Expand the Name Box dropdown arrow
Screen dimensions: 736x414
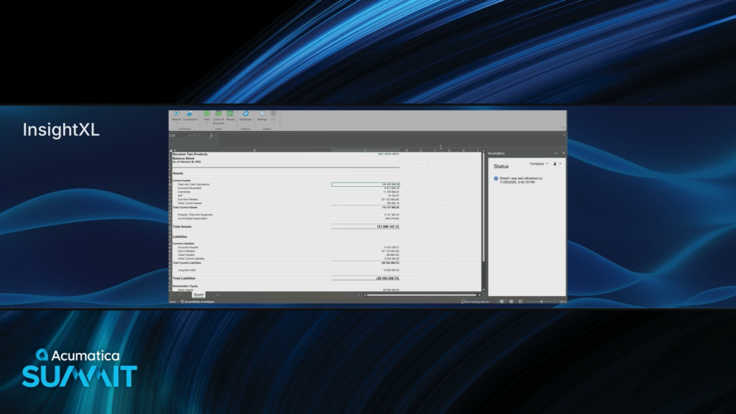point(190,135)
